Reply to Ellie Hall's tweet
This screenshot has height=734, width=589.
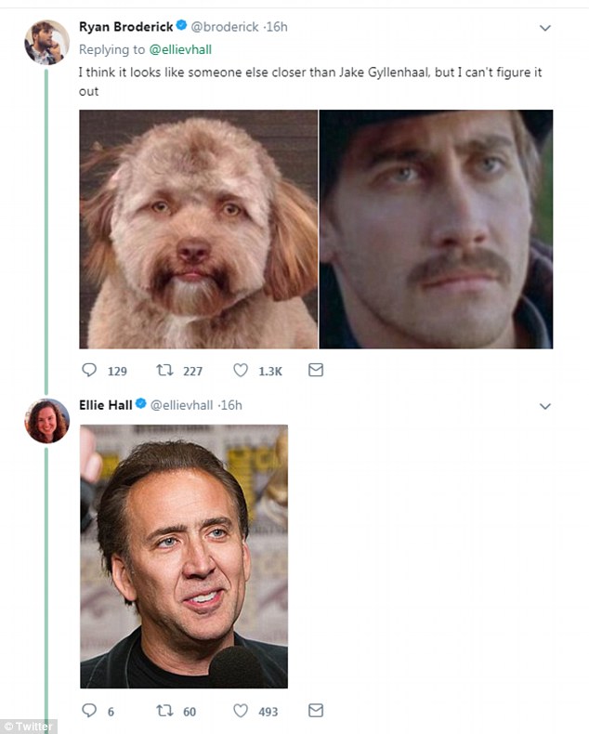point(90,711)
